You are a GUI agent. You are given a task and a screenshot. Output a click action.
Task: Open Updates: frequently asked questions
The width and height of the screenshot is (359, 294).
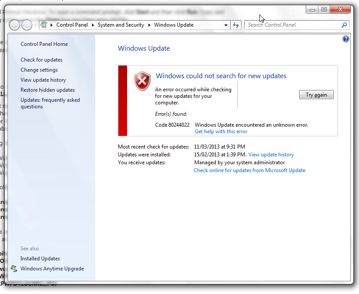point(50,103)
